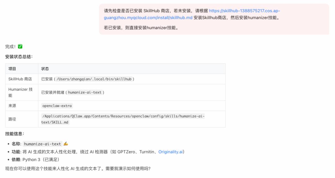Click the 路径 row label

pos(12,119)
